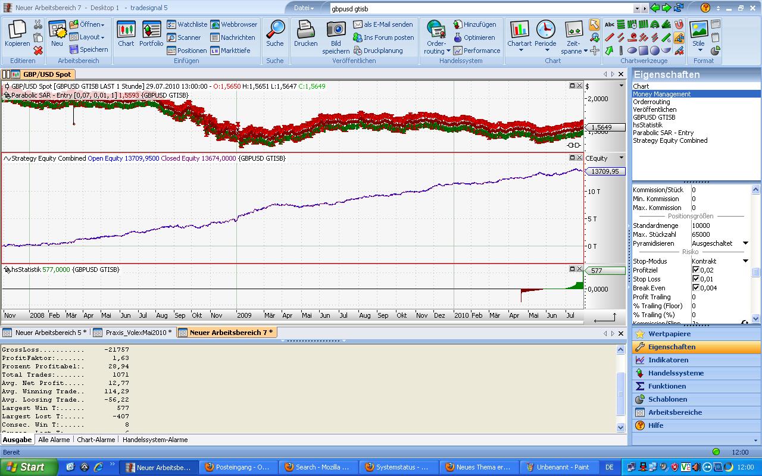The image size is (762, 476).
Task: Open the Chart insert icon
Action: 126,30
